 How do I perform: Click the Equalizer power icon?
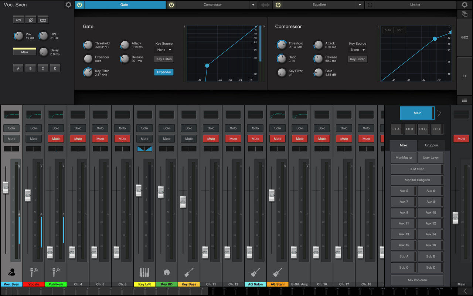tap(278, 5)
